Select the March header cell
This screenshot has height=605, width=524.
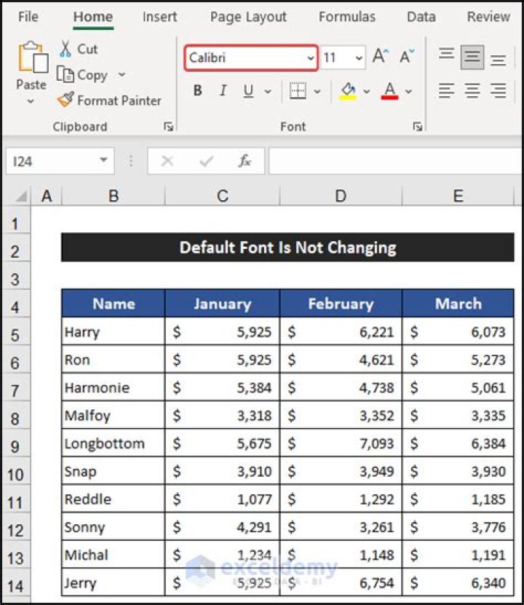point(458,304)
